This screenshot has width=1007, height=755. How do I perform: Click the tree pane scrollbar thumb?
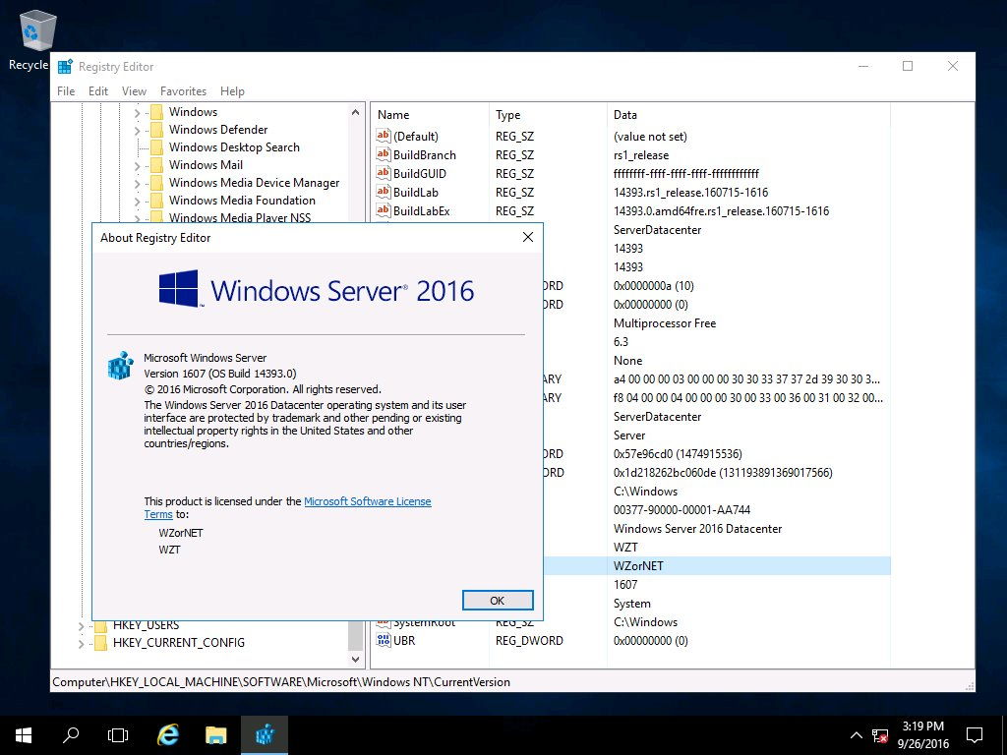click(x=355, y=635)
